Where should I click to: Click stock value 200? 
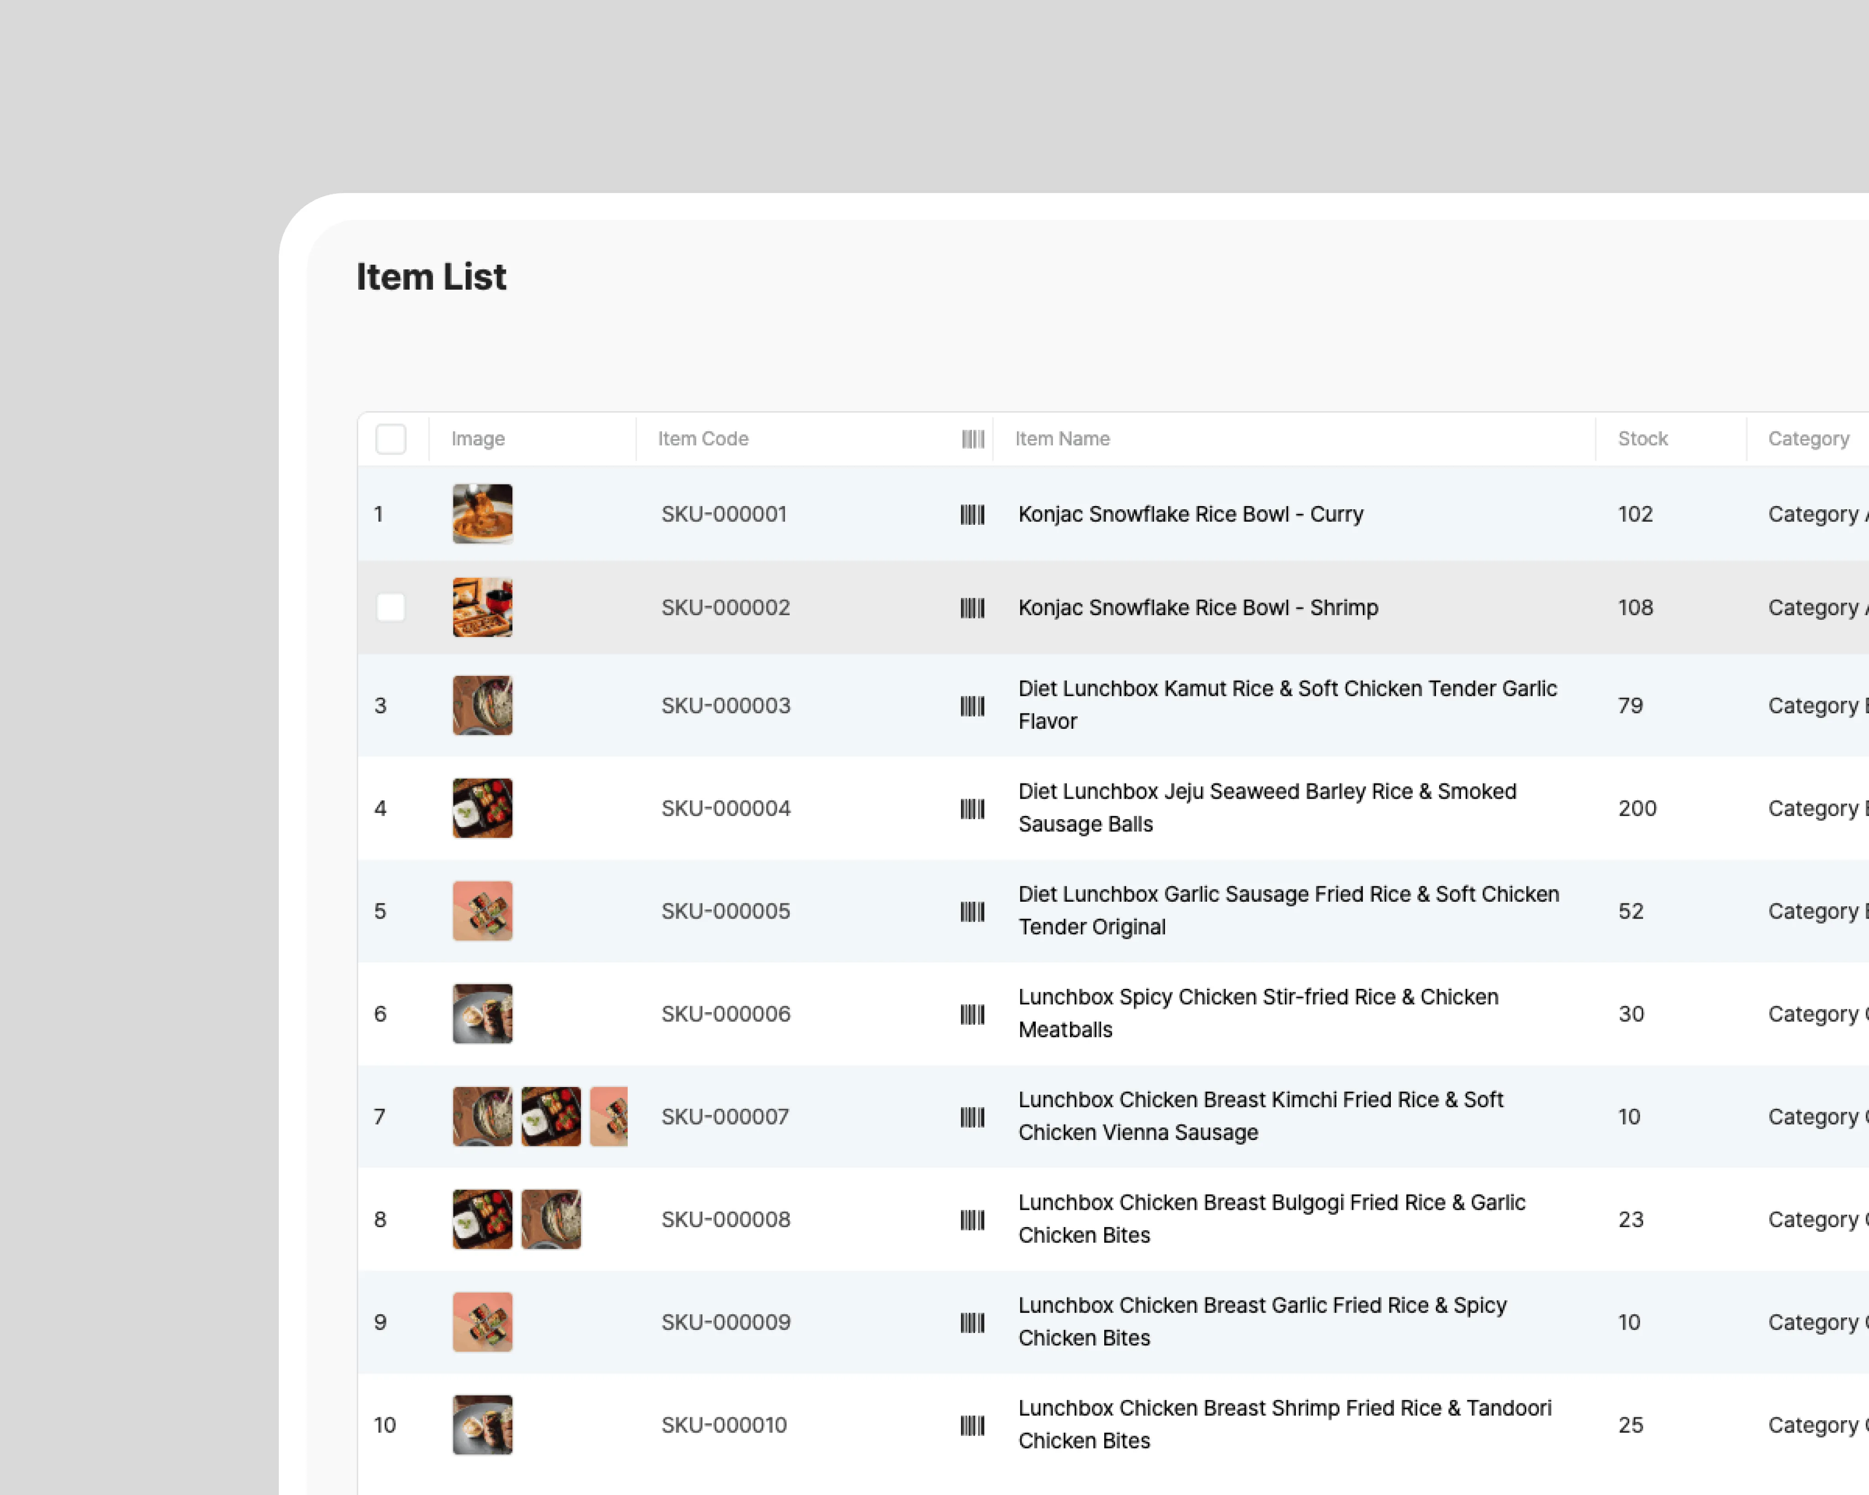(x=1638, y=808)
